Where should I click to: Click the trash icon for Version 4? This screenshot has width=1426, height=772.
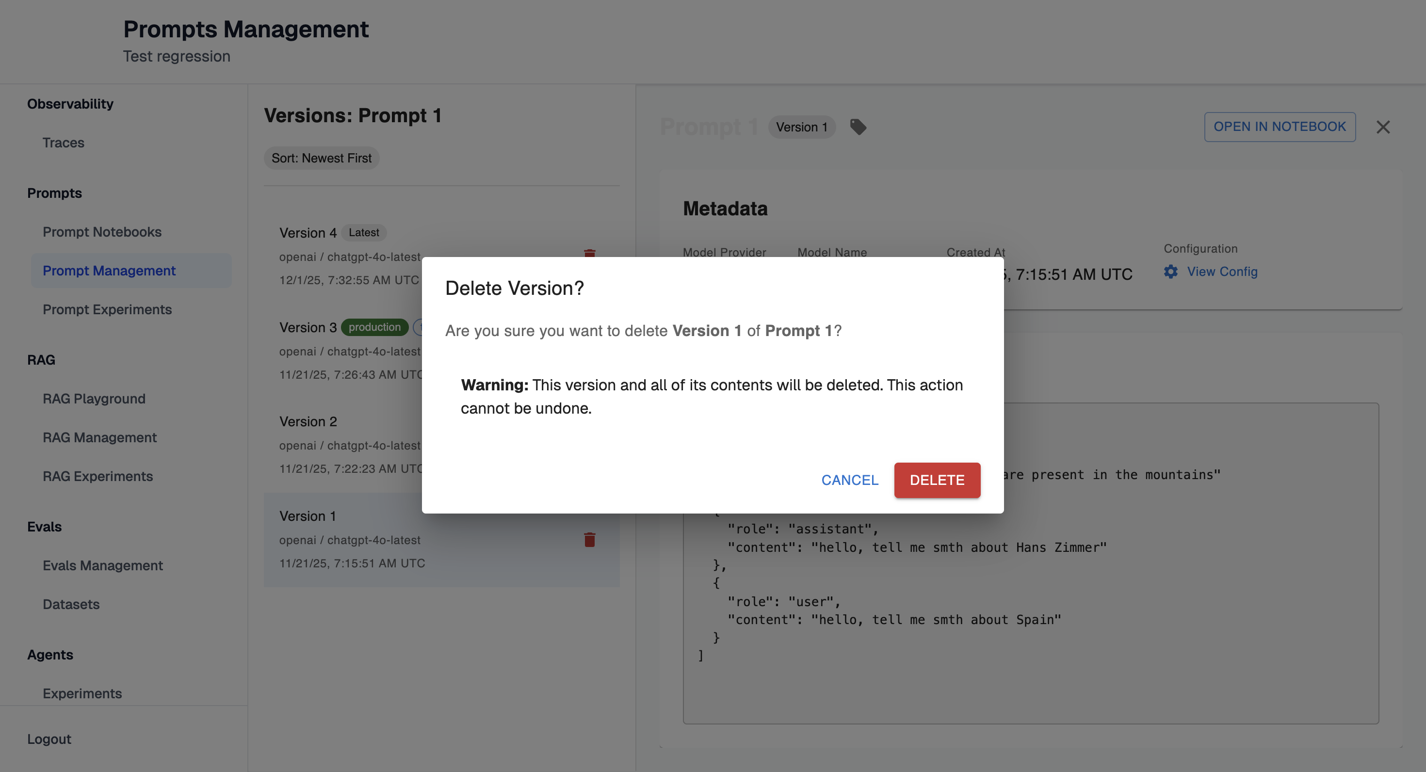click(589, 253)
